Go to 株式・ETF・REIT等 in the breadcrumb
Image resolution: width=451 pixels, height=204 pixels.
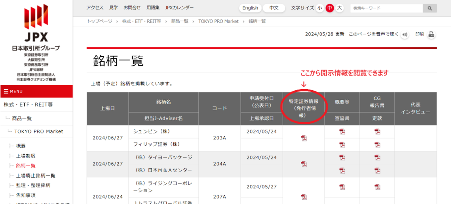[x=142, y=21]
